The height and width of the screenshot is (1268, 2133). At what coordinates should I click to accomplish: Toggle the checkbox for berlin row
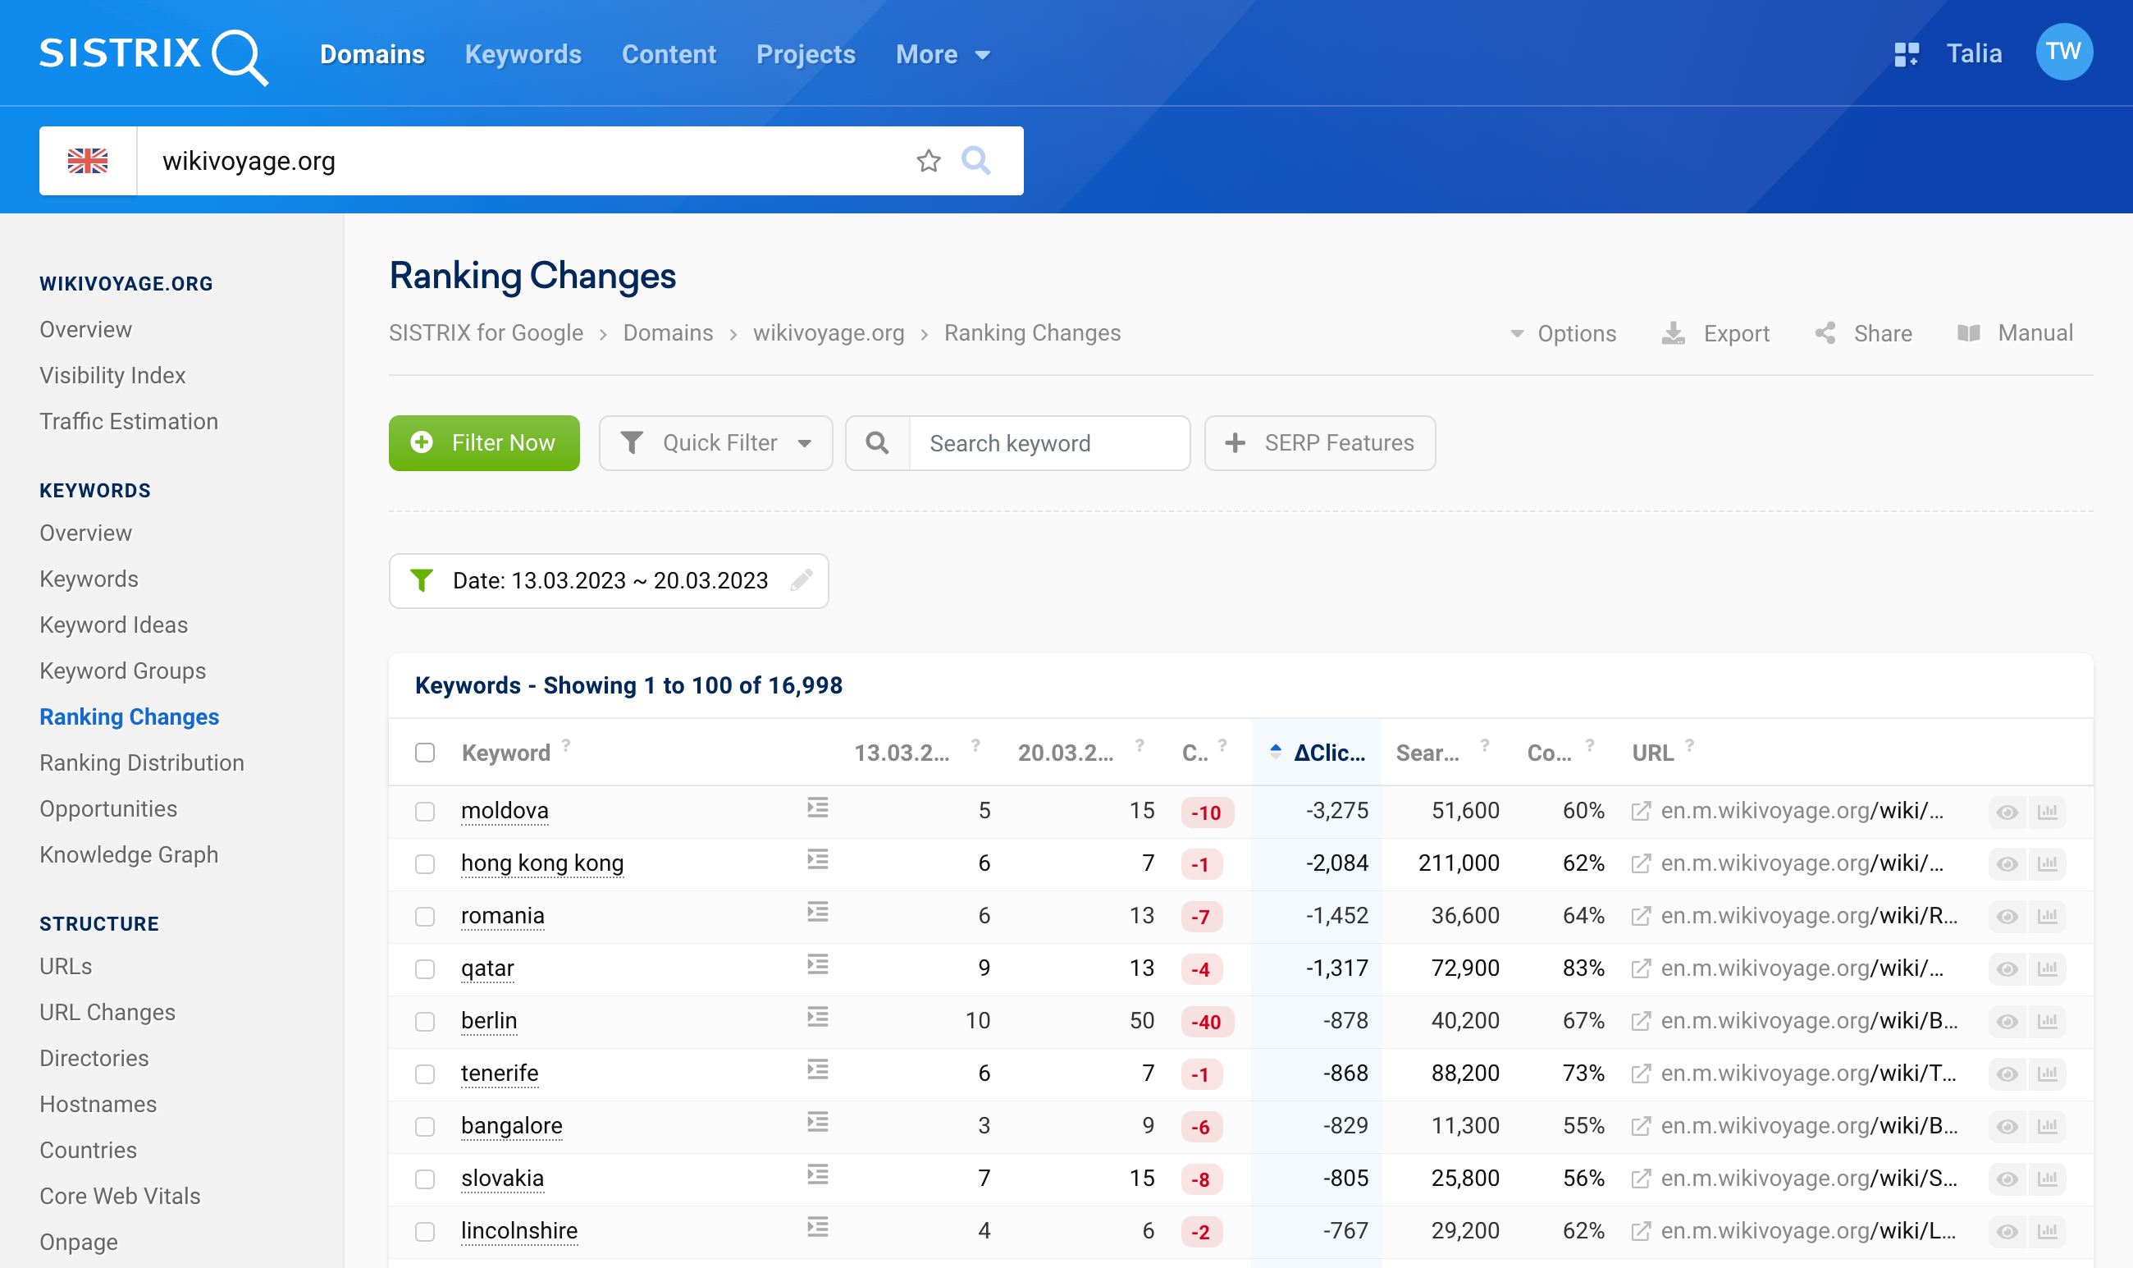click(x=424, y=1022)
